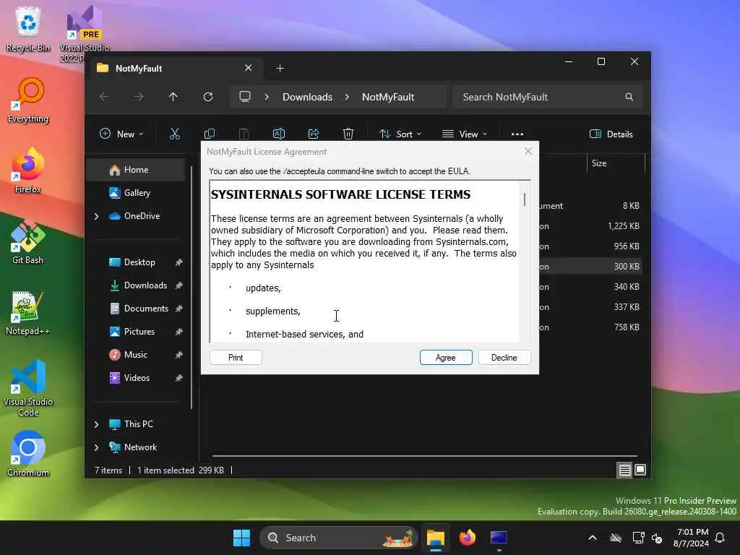Select the Git Bash desktop shortcut
740x555 pixels.
28,241
